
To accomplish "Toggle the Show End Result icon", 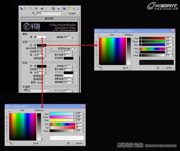I will (x=70, y=9).
